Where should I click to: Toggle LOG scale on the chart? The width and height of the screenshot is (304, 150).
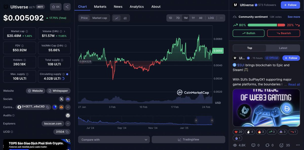point(211,18)
